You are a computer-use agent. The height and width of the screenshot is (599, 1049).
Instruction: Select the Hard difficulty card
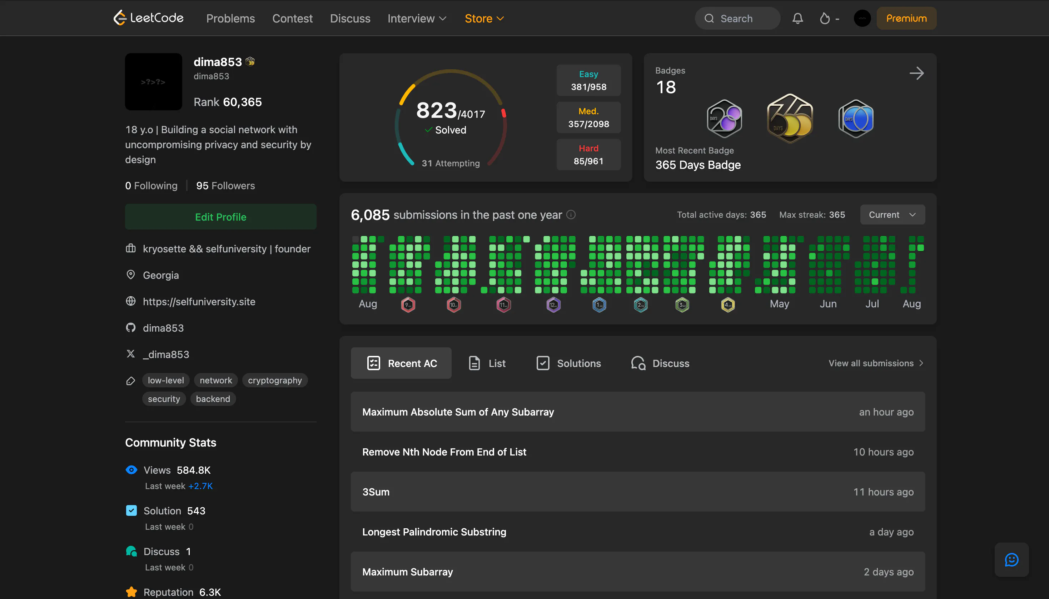click(588, 155)
